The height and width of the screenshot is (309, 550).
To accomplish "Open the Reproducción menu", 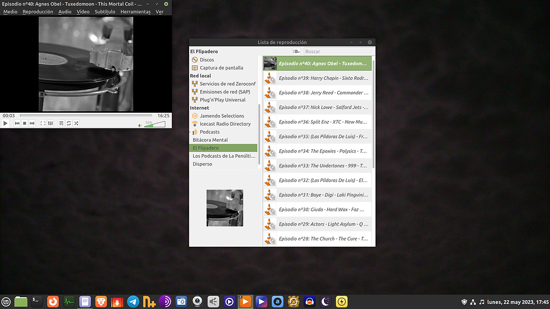I will coord(38,12).
